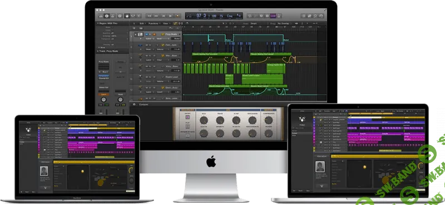Enable automation checkbox on Elastic Lead track
The image size is (445, 205).
(x=163, y=77)
